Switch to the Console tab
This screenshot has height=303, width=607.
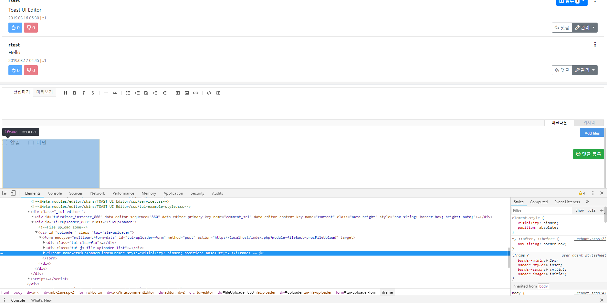55,193
